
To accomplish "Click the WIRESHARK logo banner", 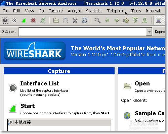I will tap(35, 51).
